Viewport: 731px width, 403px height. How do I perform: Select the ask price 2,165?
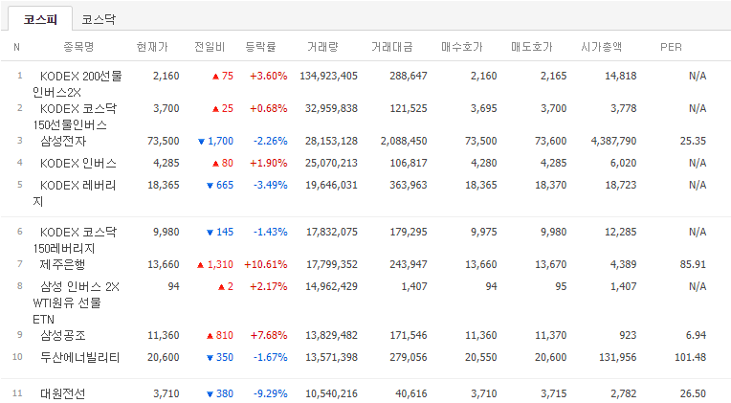[553, 76]
